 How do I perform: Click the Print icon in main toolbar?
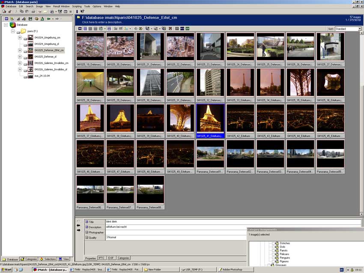(33, 12)
